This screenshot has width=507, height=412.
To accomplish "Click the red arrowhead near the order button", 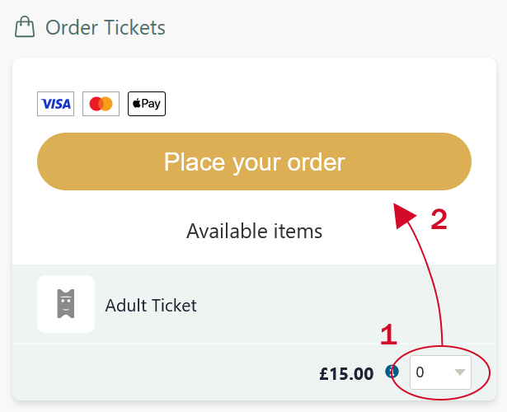I will [x=404, y=214].
